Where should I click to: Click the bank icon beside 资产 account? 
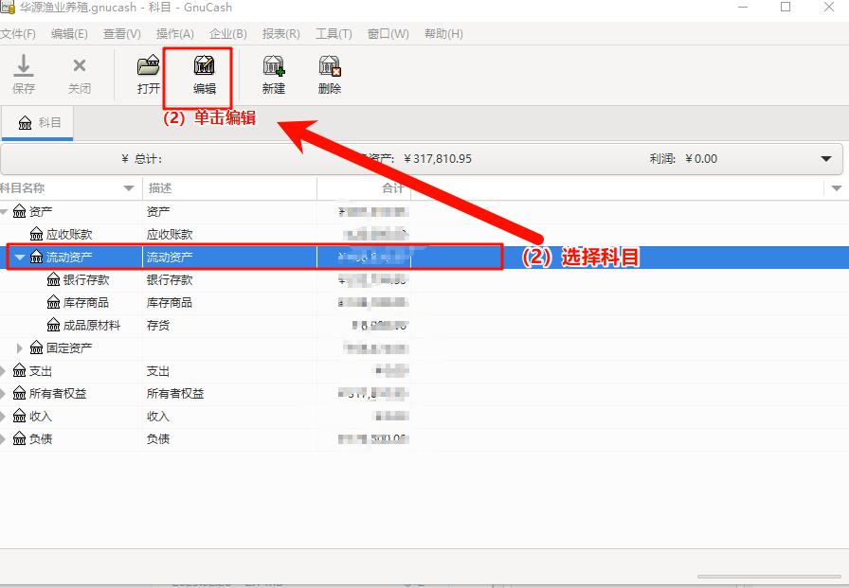(20, 211)
